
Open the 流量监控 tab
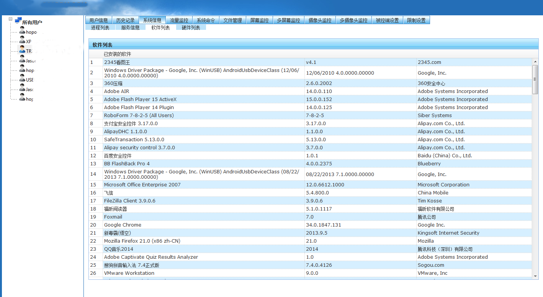pyautogui.click(x=179, y=20)
